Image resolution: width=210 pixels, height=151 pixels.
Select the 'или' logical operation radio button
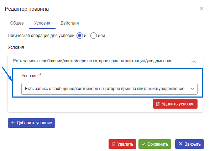pos(94,36)
